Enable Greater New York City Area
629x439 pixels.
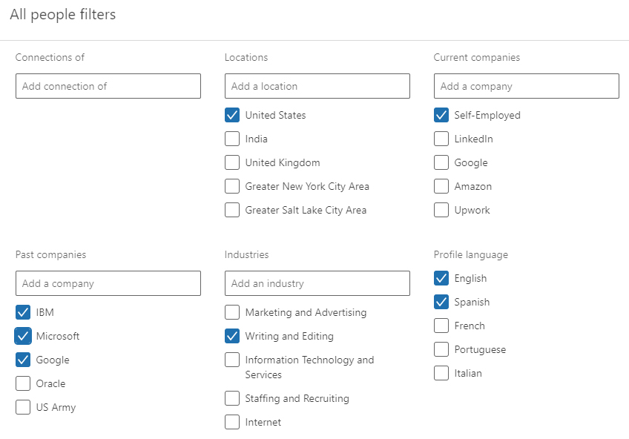pos(232,186)
